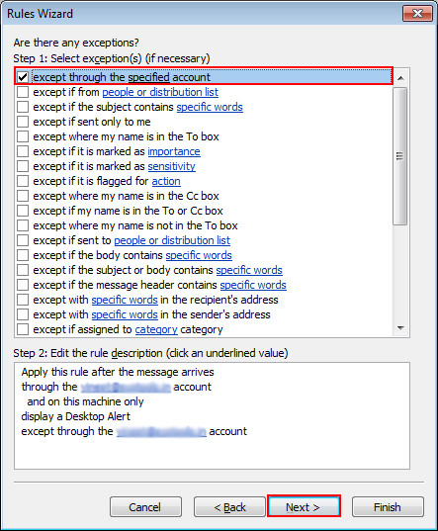This screenshot has height=531, width=438.
Task: Click the 'sensitivity' link
Action: click(171, 166)
